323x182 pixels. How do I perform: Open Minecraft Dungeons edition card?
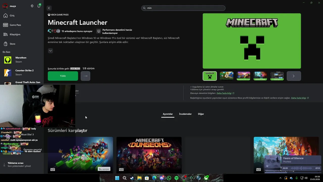coord(149,155)
